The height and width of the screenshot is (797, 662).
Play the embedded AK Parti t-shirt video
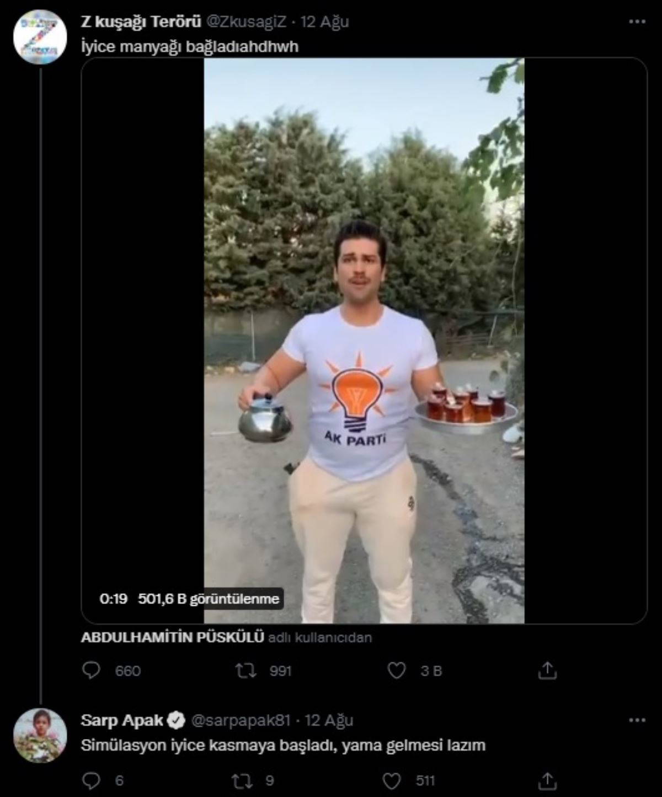(x=364, y=341)
